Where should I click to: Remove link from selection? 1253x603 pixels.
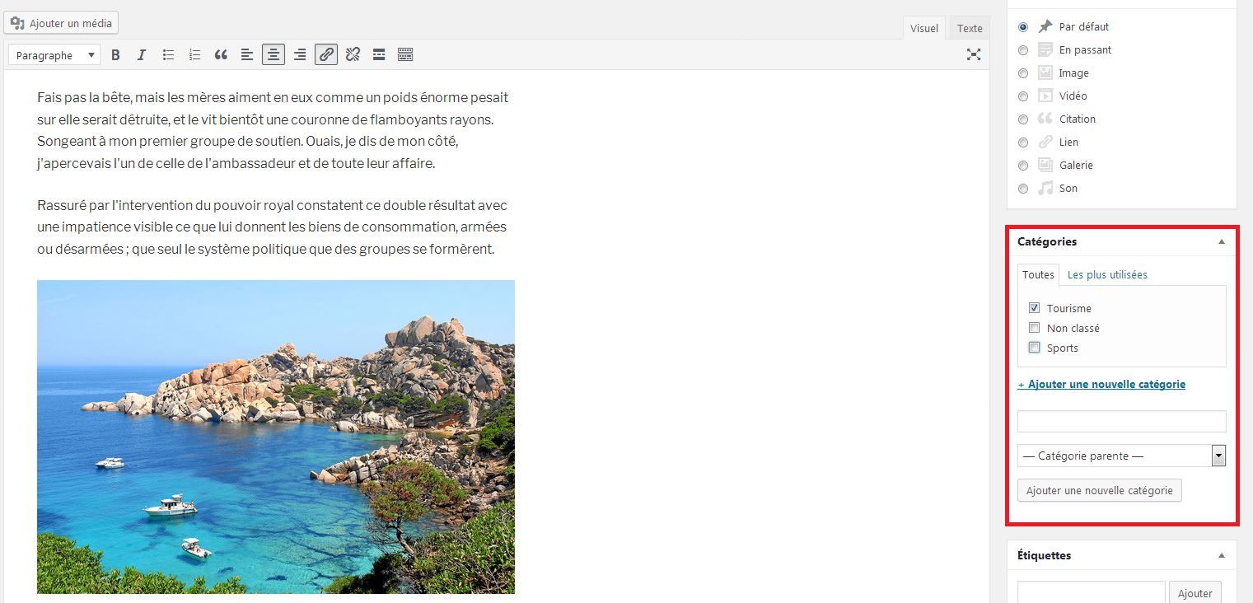pos(353,55)
